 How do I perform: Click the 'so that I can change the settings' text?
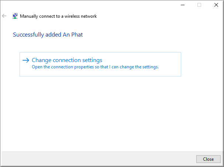click(x=127, y=67)
